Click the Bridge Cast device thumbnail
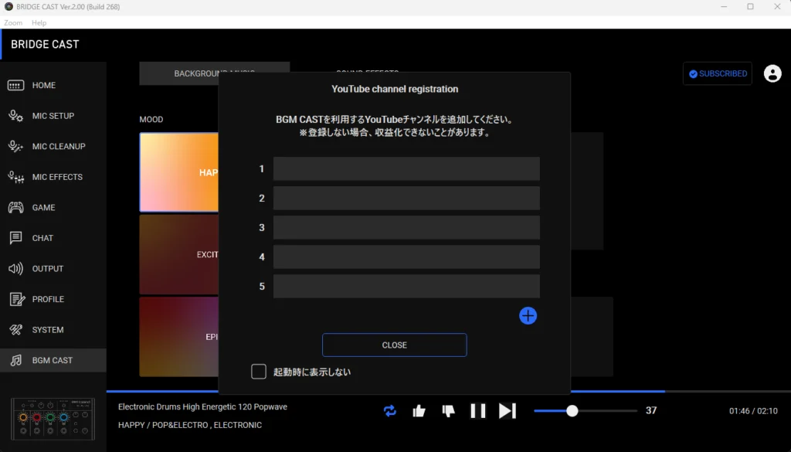The width and height of the screenshot is (791, 452). tap(53, 420)
